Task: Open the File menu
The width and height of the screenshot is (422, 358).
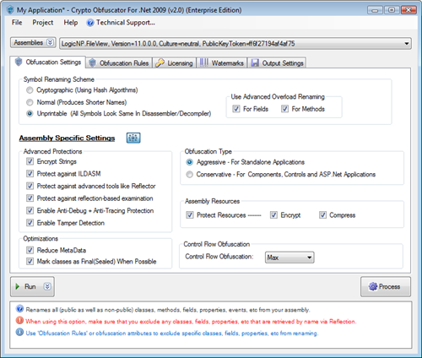Action: (17, 23)
